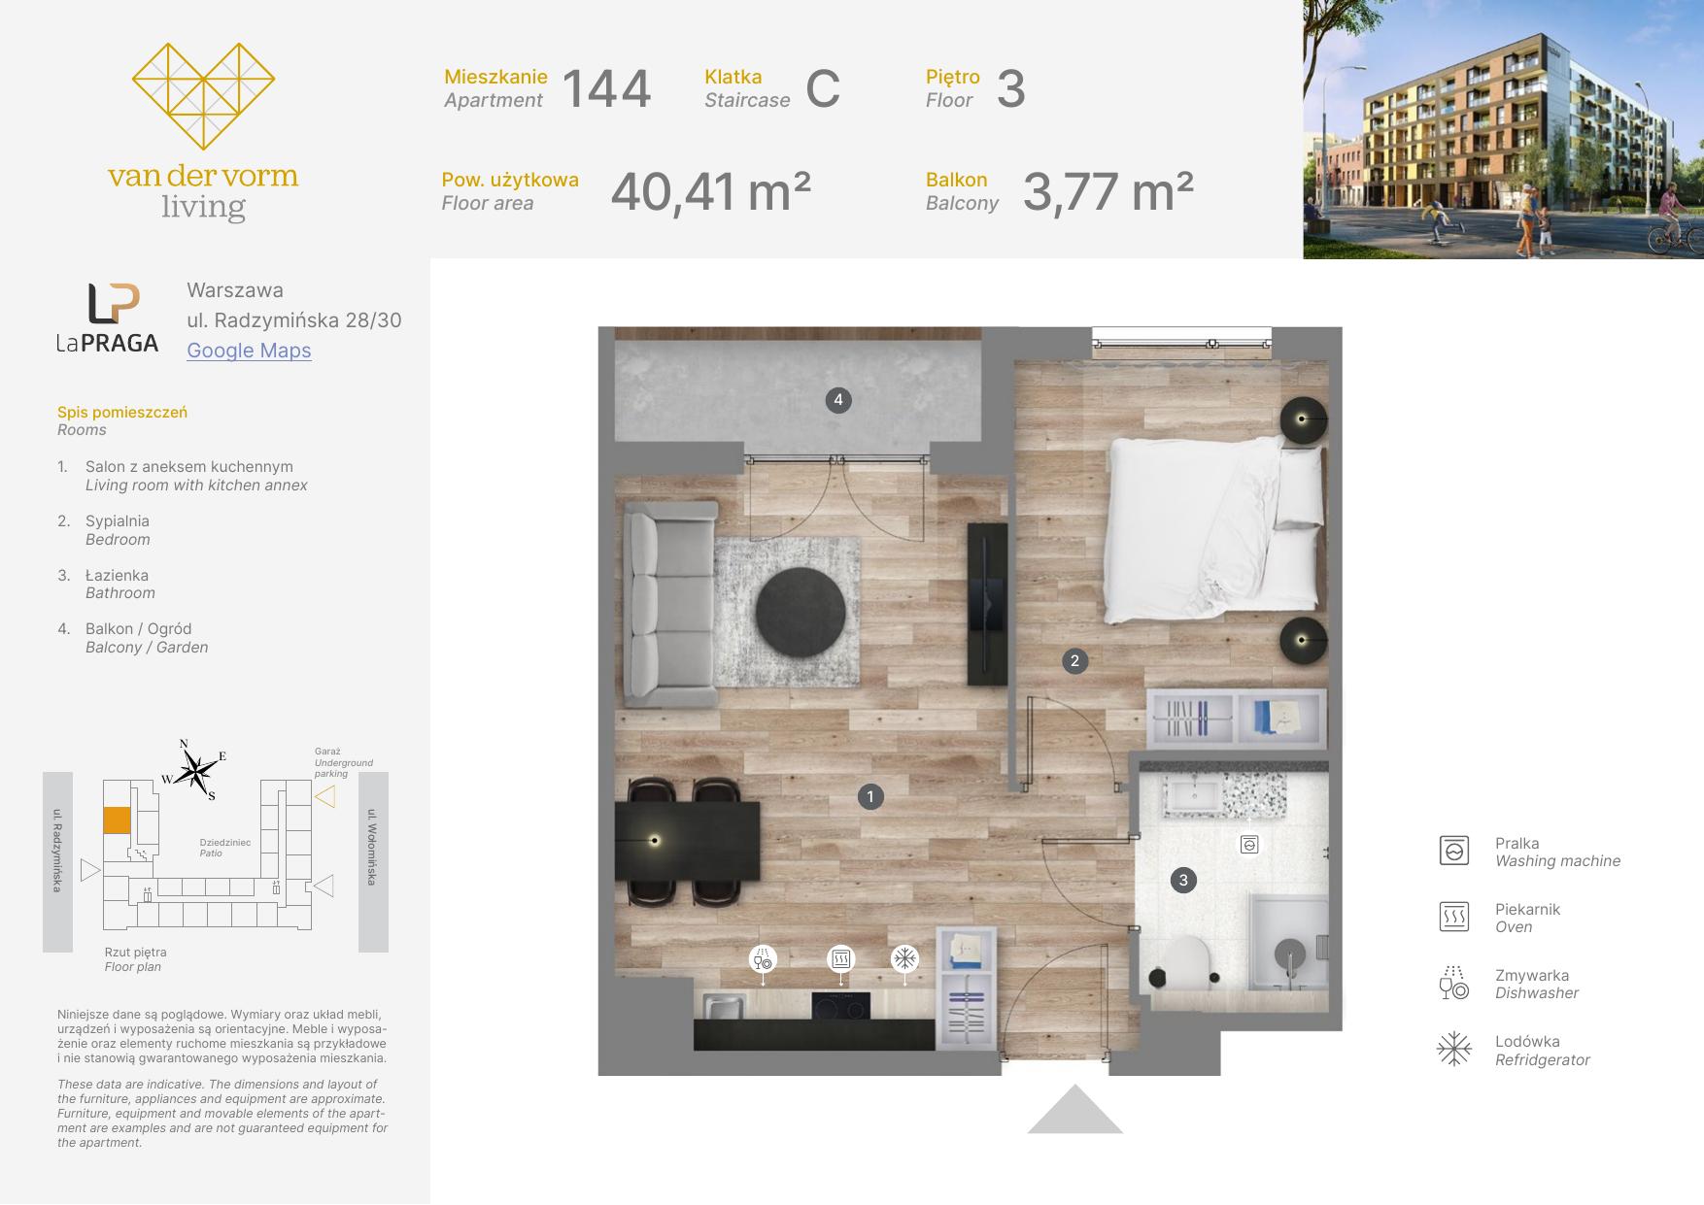Click the refrigerator snowflake icon in legend
Viewport: 1704px width, 1205px height.
click(1453, 1049)
